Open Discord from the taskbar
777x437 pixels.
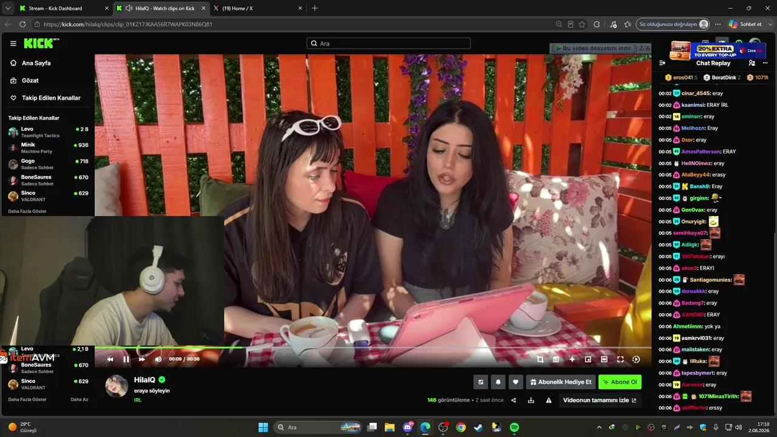[x=407, y=427]
